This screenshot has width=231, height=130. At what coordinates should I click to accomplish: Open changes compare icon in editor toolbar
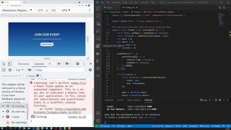coord(220,7)
